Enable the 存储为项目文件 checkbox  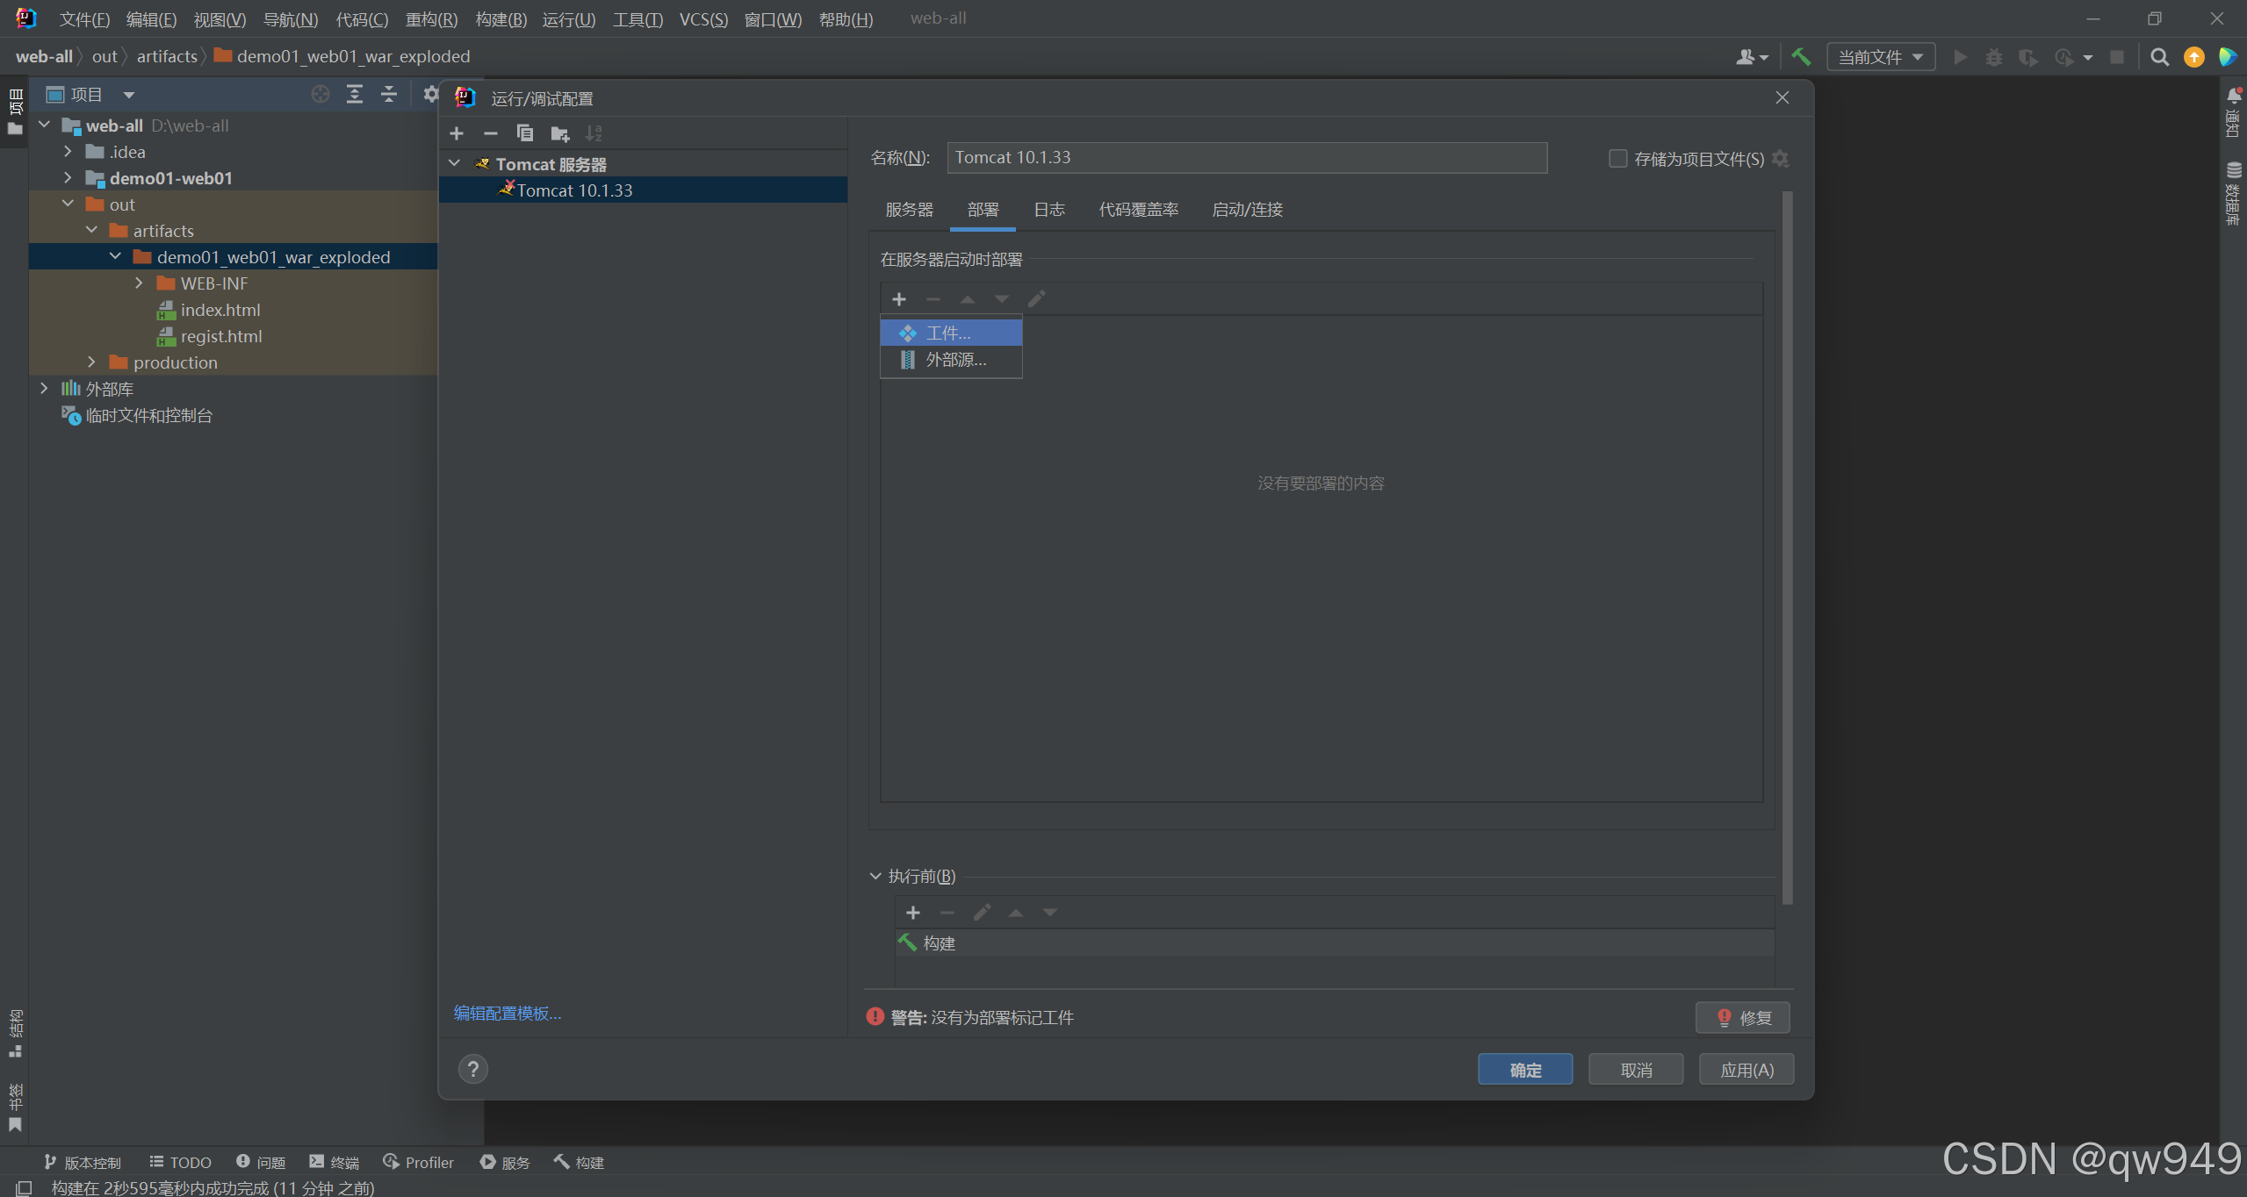tap(1617, 158)
